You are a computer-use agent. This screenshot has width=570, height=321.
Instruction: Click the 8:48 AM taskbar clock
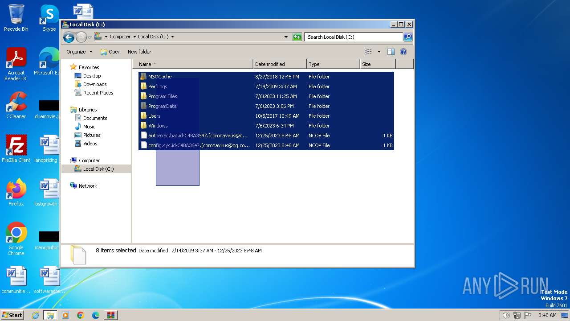click(x=547, y=315)
